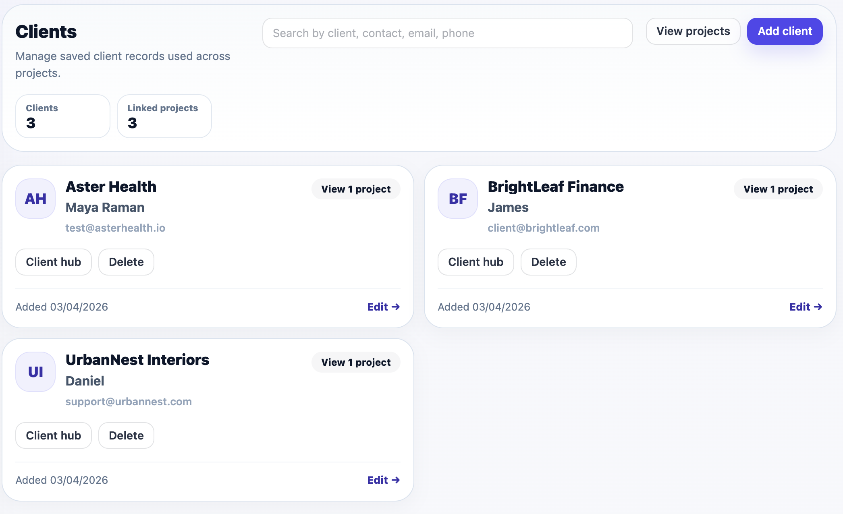Delete the Aster Health client
This screenshot has height=514, width=843.
[126, 262]
